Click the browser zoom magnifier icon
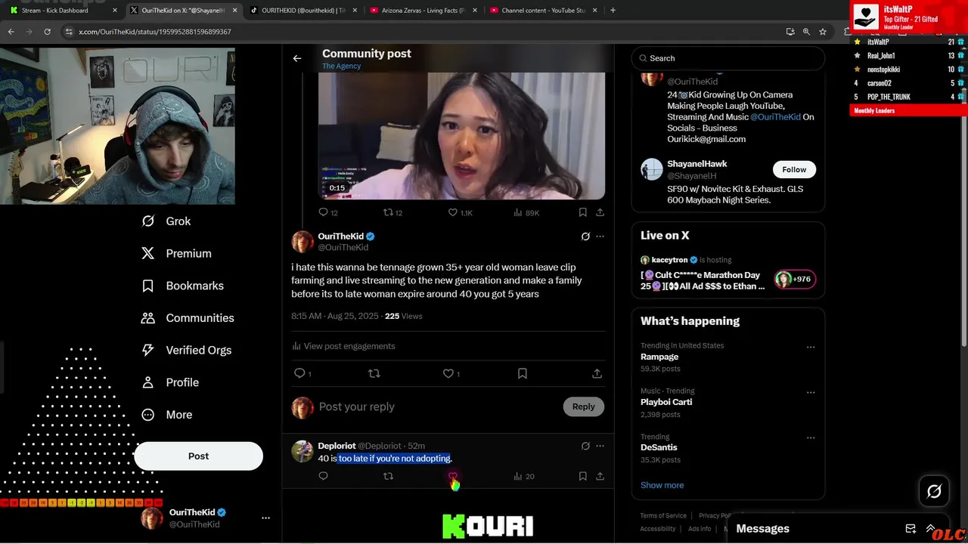 [806, 32]
